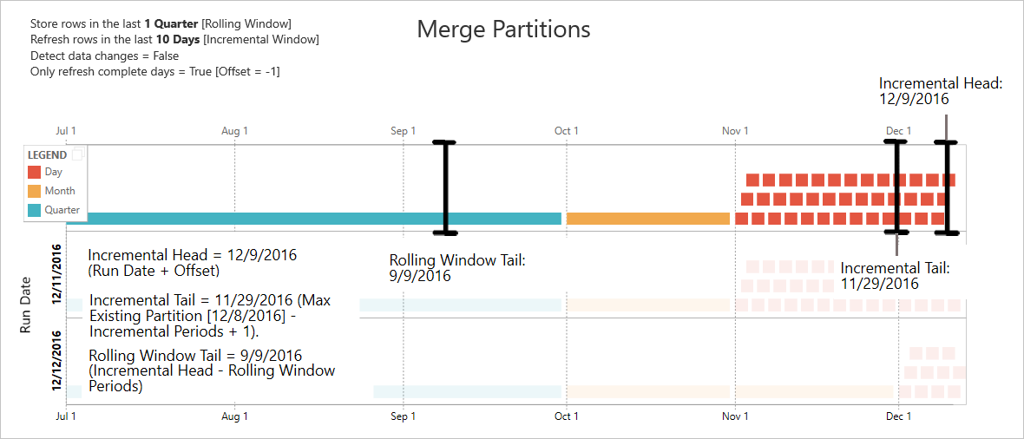Toggle the Quarter series legend label
Image resolution: width=1024 pixels, height=439 pixels.
coord(62,210)
